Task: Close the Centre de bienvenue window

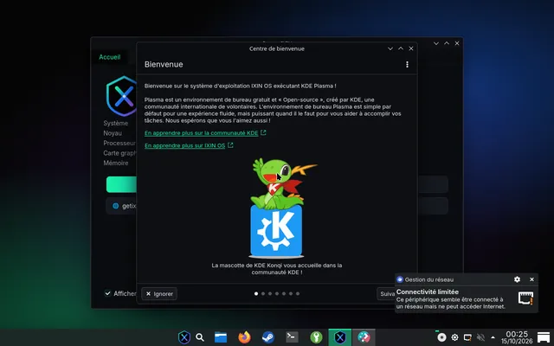Action: click(411, 48)
